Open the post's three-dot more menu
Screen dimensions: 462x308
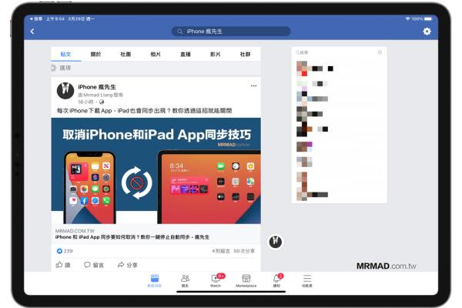point(253,85)
